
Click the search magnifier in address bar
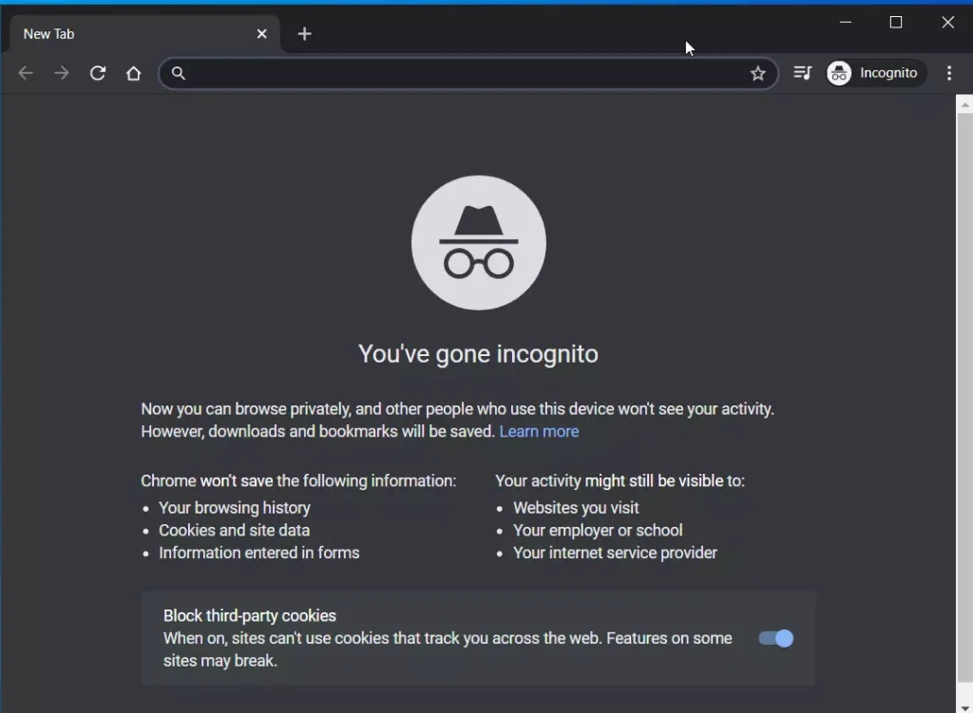178,73
